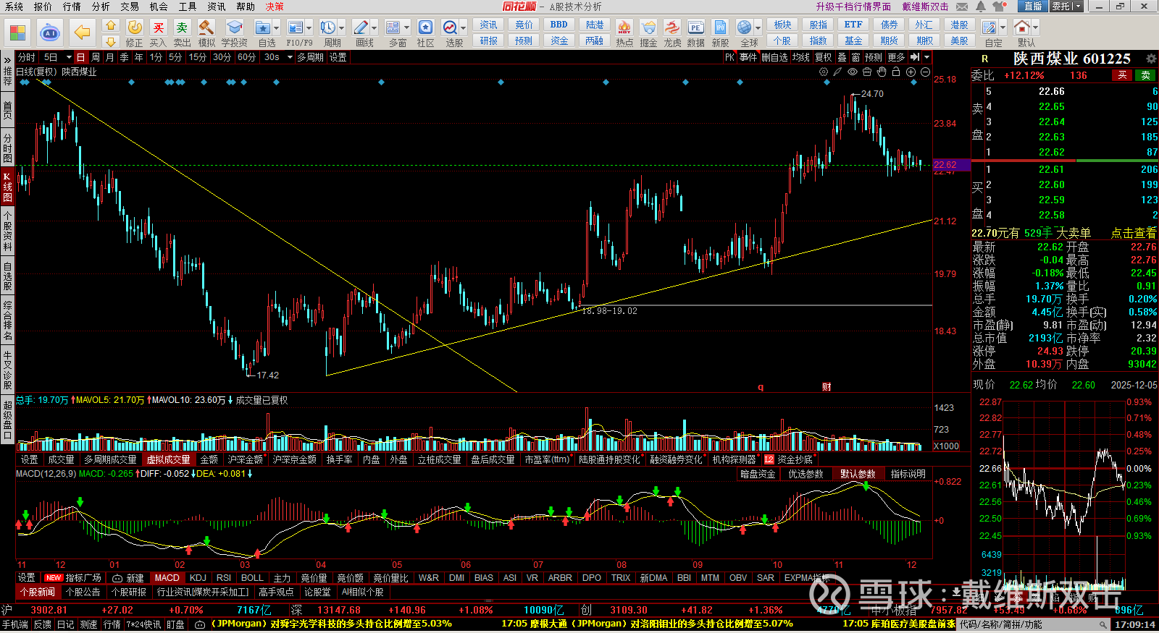This screenshot has height=633, width=1159.
Task: Open the stock panel settings gear
Action: tap(1151, 59)
